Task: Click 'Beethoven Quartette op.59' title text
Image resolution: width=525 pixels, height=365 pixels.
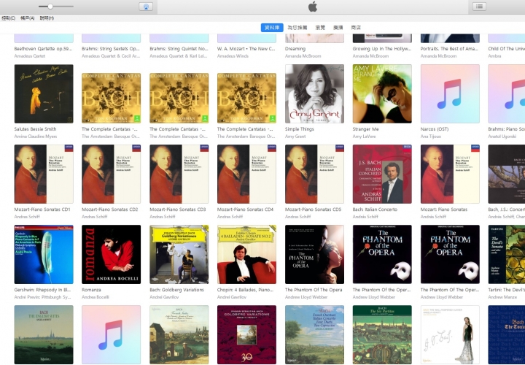Action: (x=43, y=49)
